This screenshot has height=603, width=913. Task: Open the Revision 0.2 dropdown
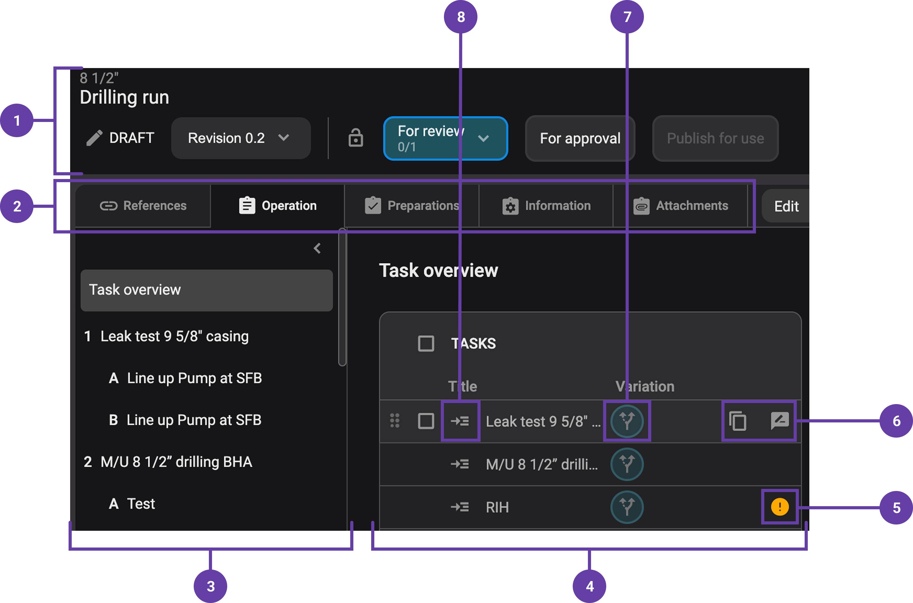coord(241,138)
